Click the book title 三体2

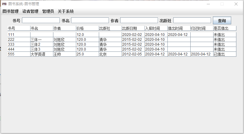pyautogui.click(x=42, y=44)
